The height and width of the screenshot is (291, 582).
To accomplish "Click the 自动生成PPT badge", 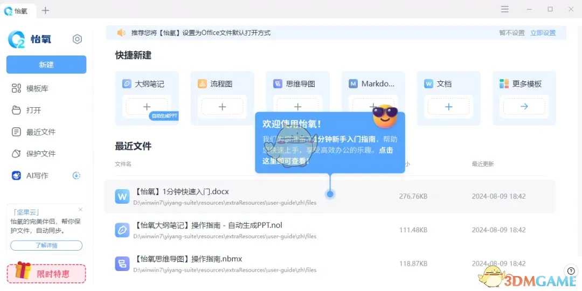I will 164,116.
